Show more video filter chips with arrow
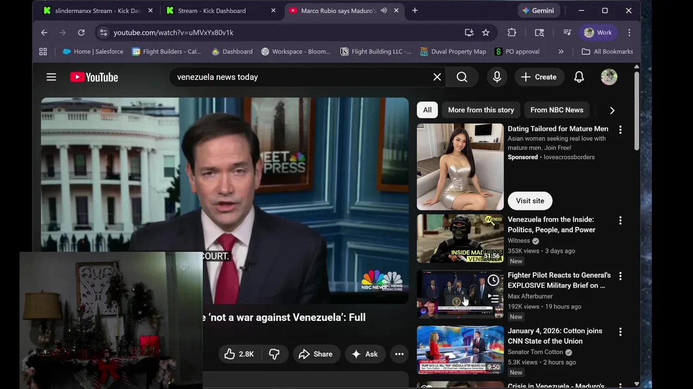The width and height of the screenshot is (693, 389). coord(612,110)
